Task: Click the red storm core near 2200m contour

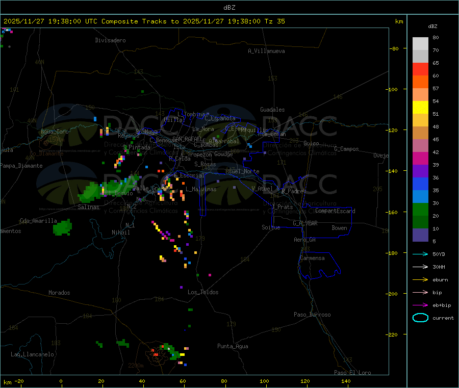Action: pos(155,354)
